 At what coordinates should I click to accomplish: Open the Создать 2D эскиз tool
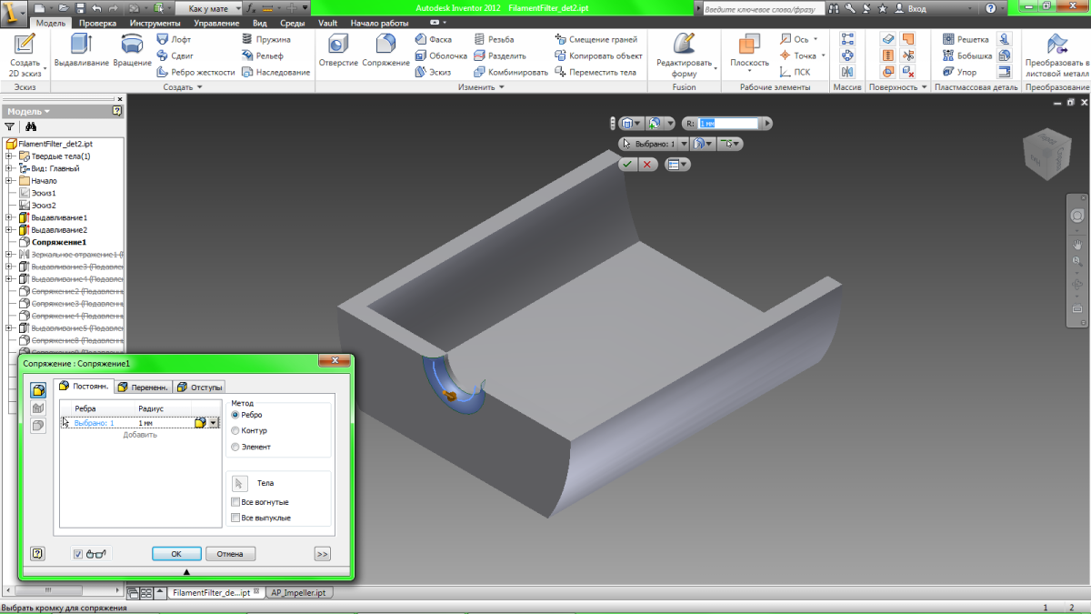[x=25, y=45]
